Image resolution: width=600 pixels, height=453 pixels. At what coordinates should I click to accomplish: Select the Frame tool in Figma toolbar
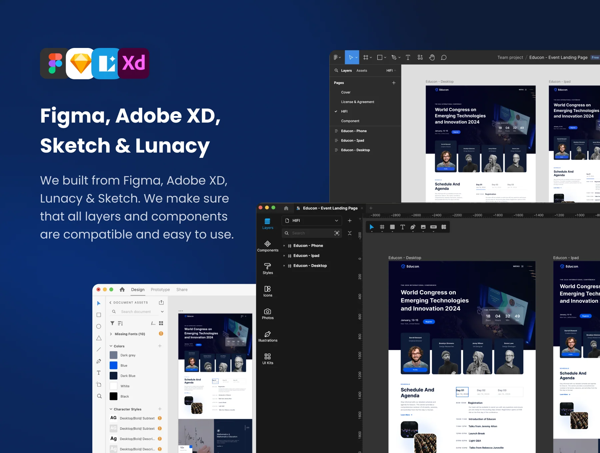tap(366, 57)
